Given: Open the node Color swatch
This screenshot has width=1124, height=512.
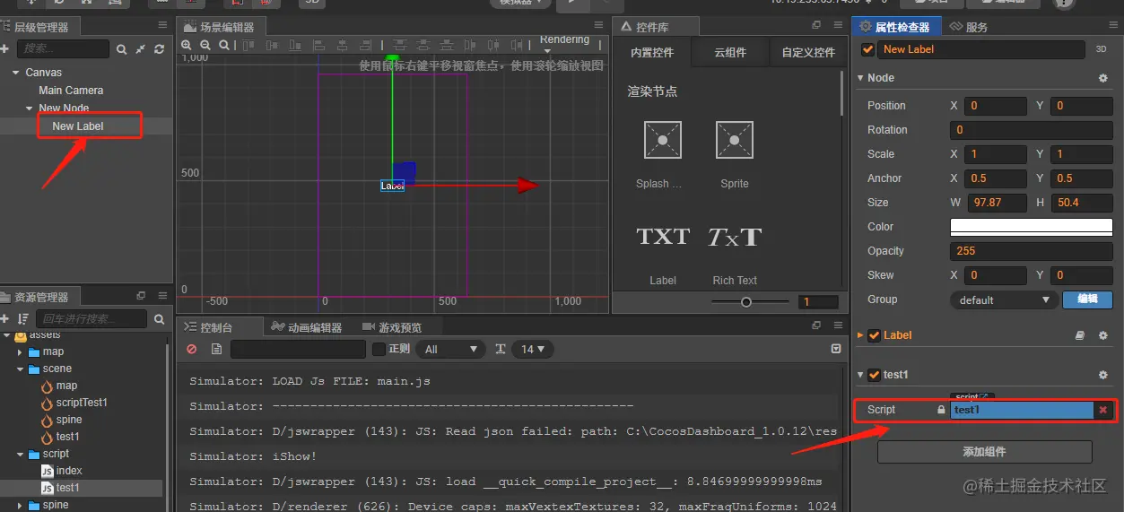Looking at the screenshot, I should (1031, 227).
